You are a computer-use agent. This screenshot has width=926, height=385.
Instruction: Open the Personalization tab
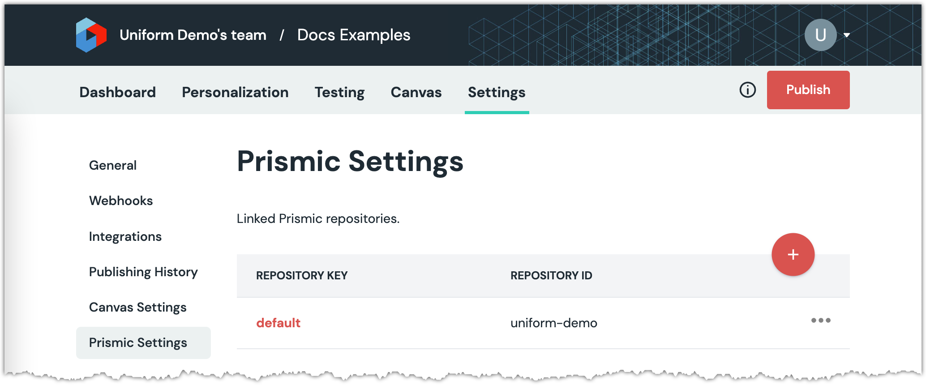[x=235, y=92]
